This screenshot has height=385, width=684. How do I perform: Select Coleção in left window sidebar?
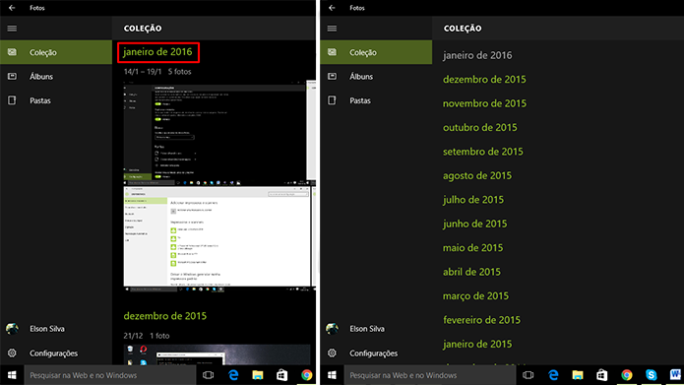56,52
